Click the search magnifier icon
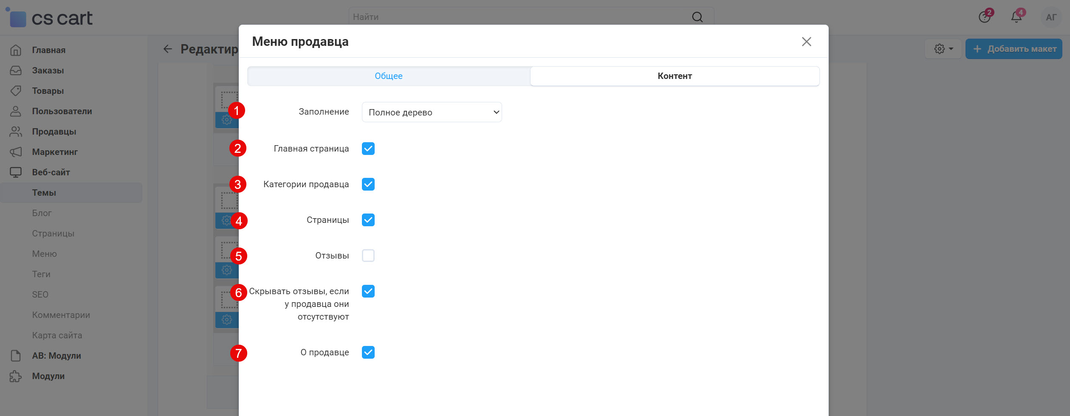The height and width of the screenshot is (416, 1070). coord(697,17)
